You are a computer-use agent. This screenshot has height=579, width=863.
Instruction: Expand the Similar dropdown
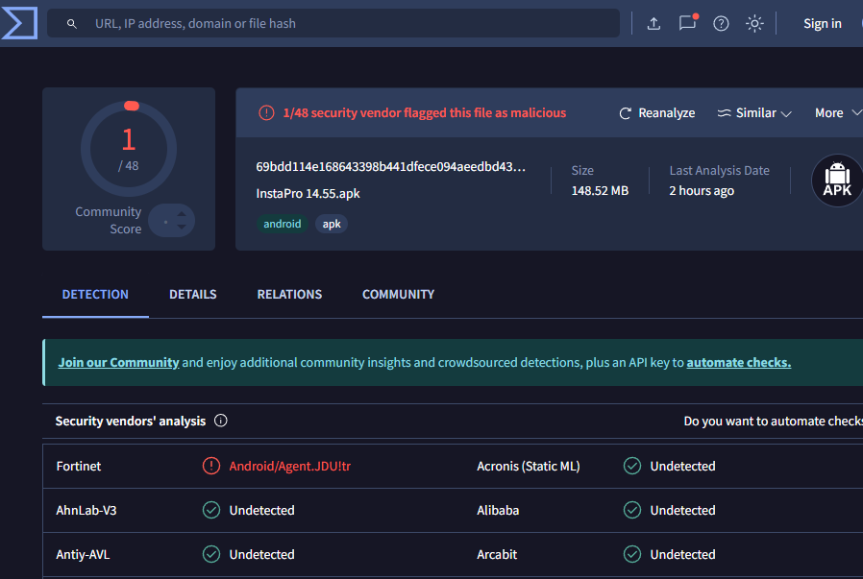(754, 113)
